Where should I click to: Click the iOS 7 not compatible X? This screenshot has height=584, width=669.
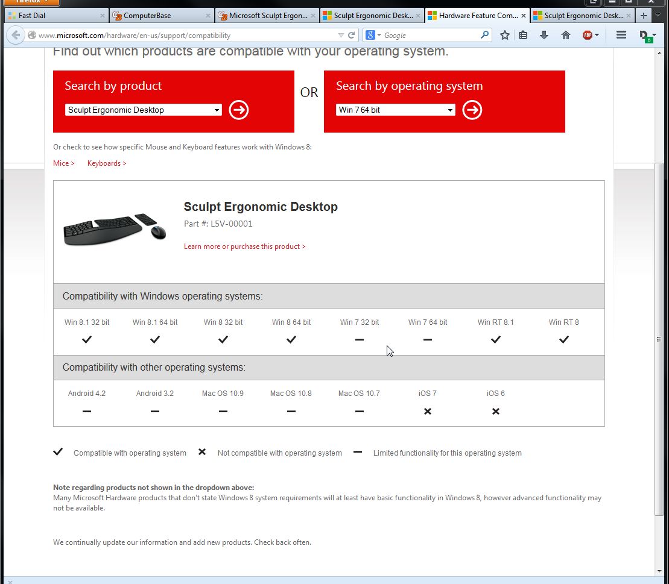click(x=428, y=412)
